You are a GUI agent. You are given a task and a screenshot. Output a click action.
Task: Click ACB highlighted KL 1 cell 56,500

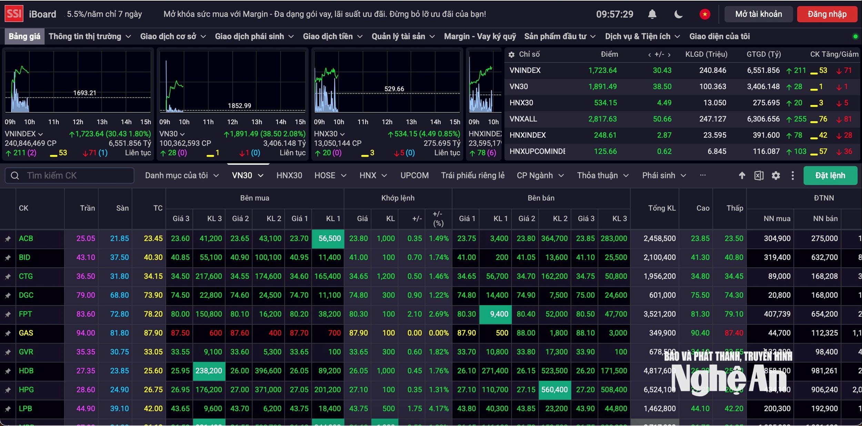(328, 239)
